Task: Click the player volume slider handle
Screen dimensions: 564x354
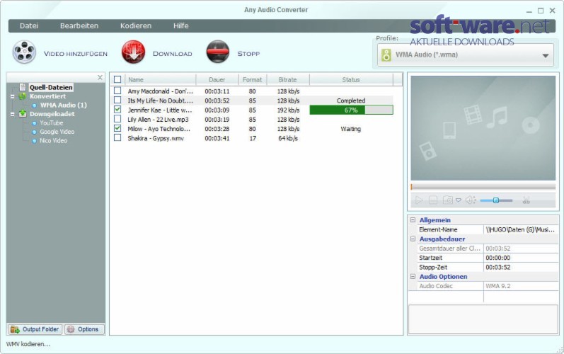Action: (x=495, y=200)
